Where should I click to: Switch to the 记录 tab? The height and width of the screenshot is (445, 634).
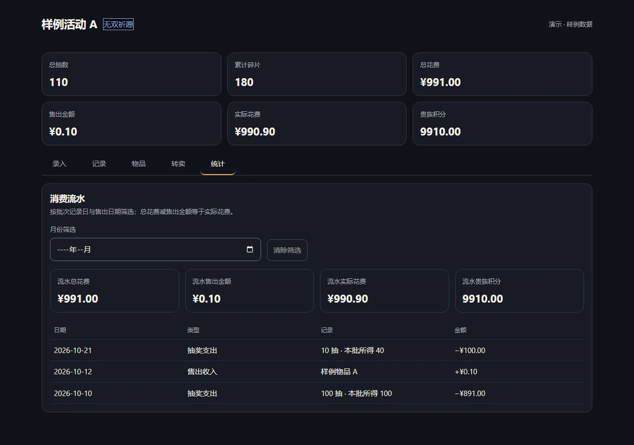click(99, 164)
